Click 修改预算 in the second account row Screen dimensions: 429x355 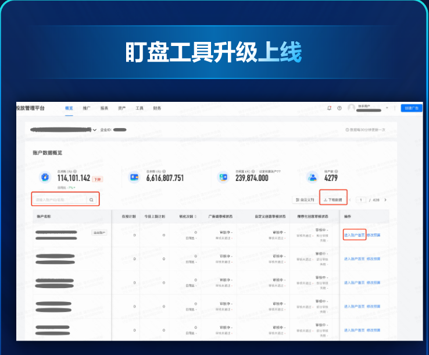pyautogui.click(x=373, y=259)
